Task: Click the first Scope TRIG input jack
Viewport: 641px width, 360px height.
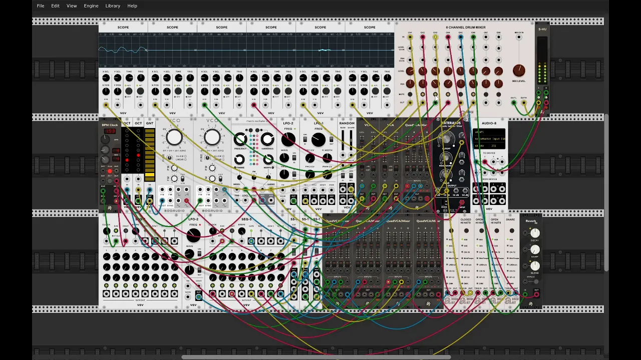Action: click(x=141, y=105)
